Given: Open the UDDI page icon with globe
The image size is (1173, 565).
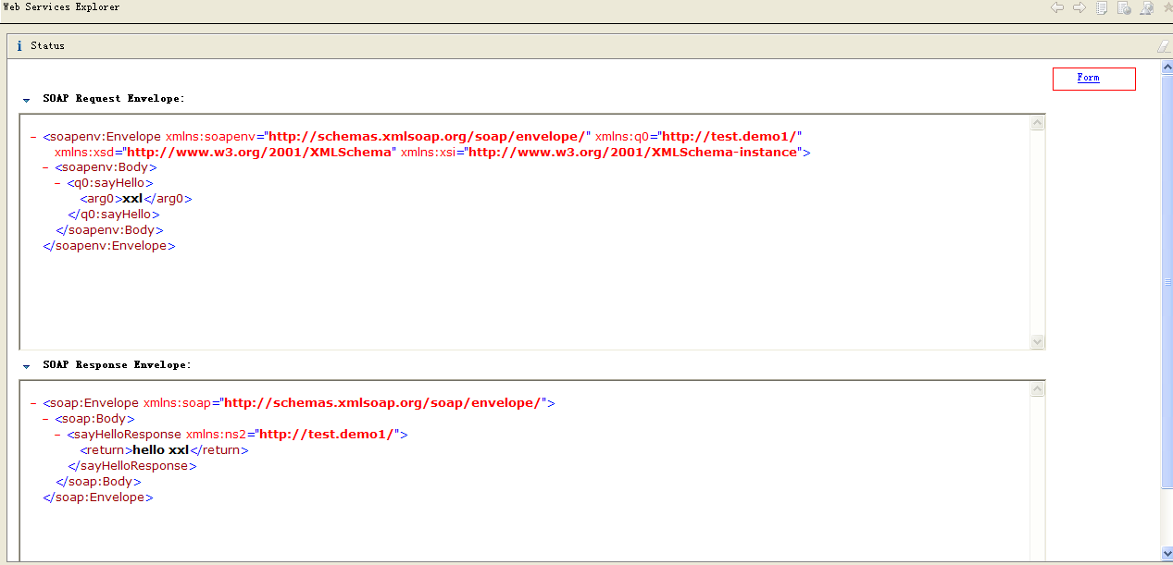Looking at the screenshot, I should coord(1122,7).
